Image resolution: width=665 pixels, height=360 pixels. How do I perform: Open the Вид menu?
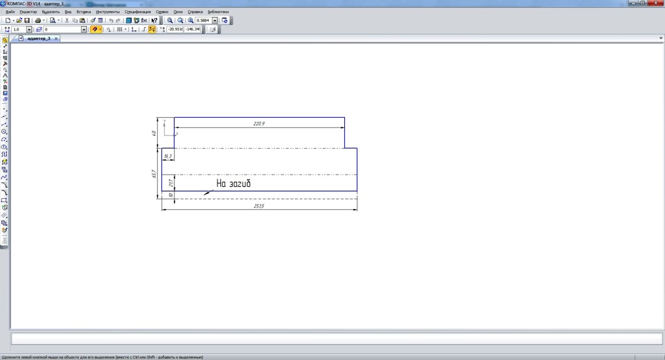coord(68,12)
